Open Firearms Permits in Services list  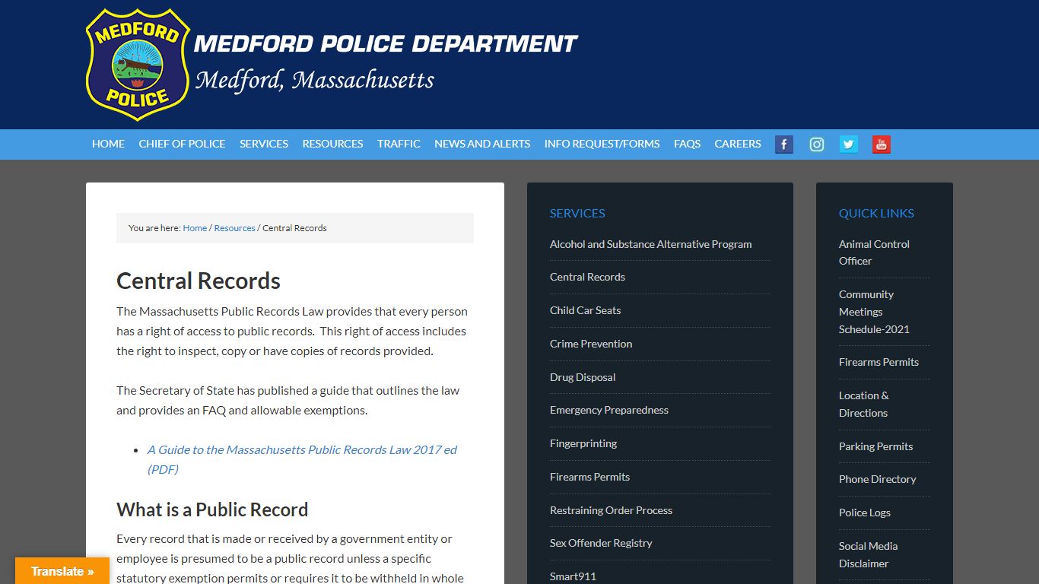[x=589, y=477]
